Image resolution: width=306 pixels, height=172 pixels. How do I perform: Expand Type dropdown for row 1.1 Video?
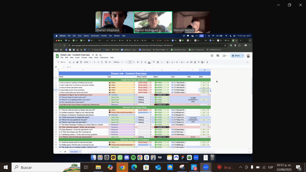(134, 82)
